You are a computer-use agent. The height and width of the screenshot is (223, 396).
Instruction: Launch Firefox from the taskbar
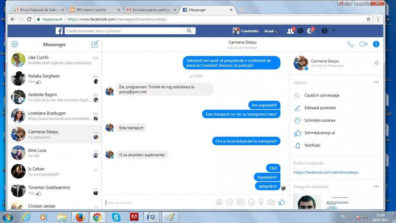[80, 217]
